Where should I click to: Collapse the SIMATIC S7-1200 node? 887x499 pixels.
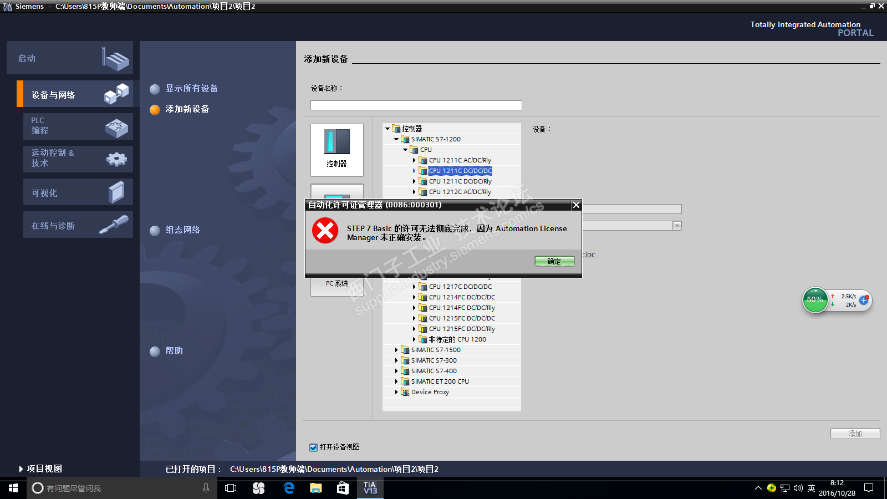pyautogui.click(x=396, y=139)
